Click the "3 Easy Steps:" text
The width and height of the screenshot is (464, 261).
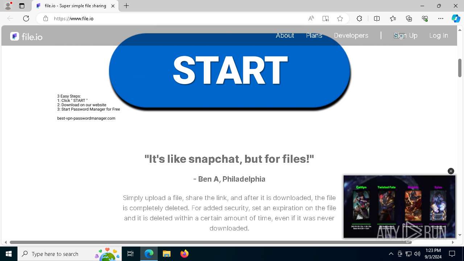coord(69,96)
